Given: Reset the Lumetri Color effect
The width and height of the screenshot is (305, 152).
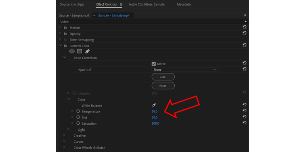Looking at the screenshot, I should (x=244, y=45).
